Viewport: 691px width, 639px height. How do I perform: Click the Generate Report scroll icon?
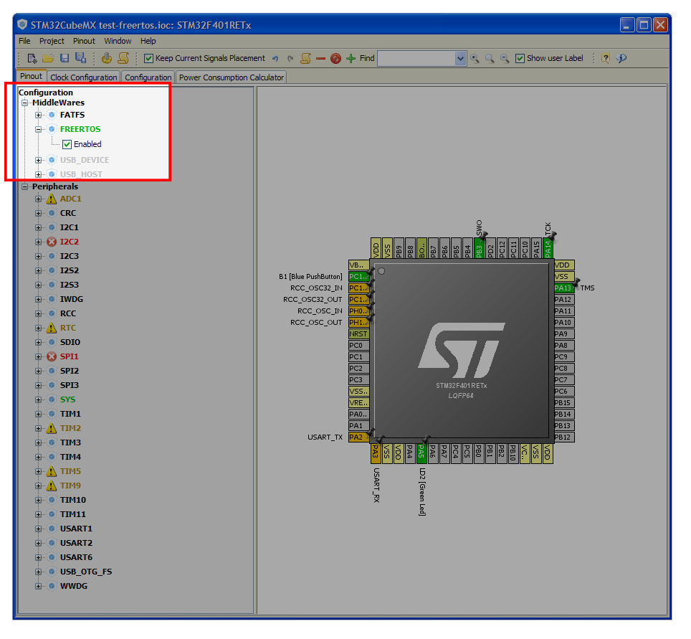[123, 58]
